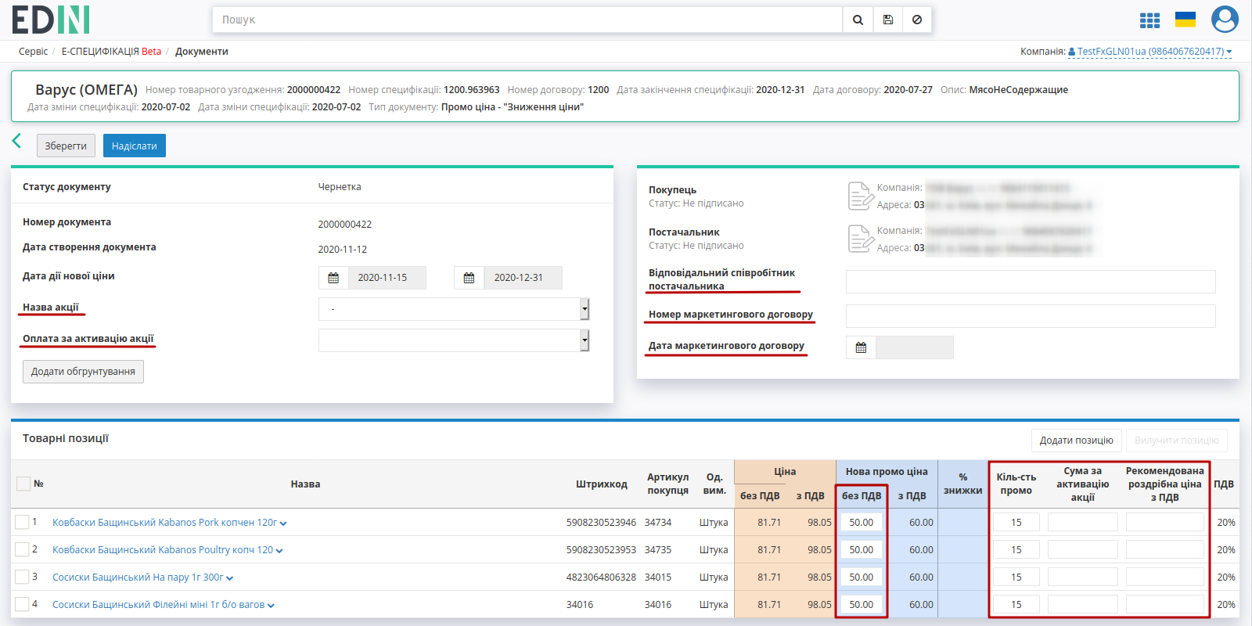This screenshot has height=626, width=1252.
Task: Check row 2 Kabanos Poultry checkbox
Action: (22, 549)
